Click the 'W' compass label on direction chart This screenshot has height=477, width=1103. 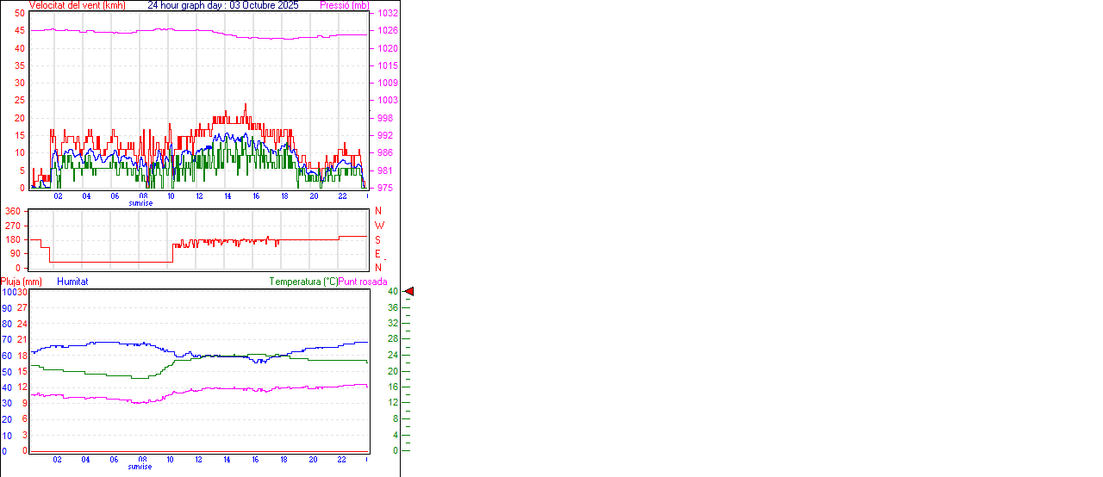(378, 226)
